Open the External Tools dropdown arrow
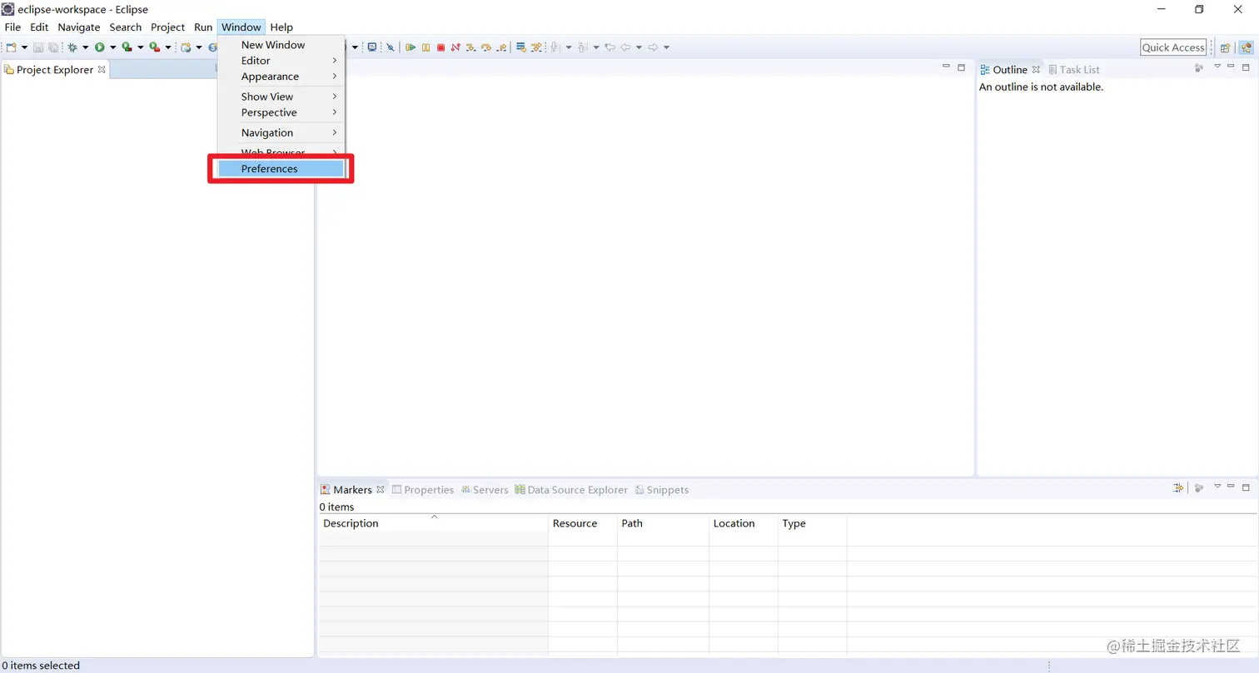 [x=168, y=47]
